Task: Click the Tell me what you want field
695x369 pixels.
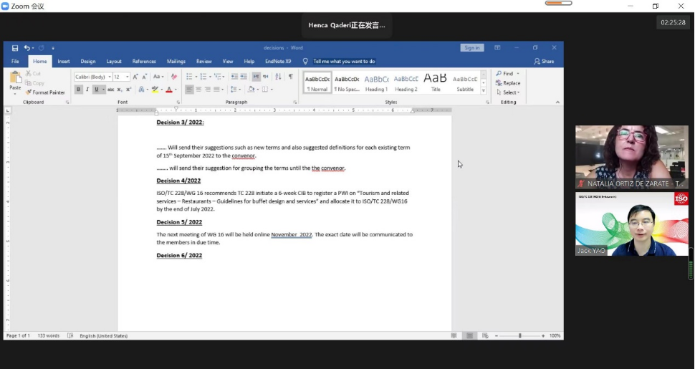Action: coord(344,62)
